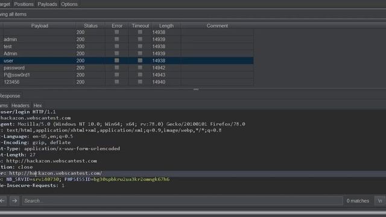Open the Payloads tab
Screen dimensions: 386x217
pyautogui.click(x=47, y=4)
